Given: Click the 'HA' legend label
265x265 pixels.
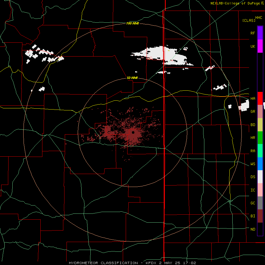Looking at the screenshot, I should 253,98.
